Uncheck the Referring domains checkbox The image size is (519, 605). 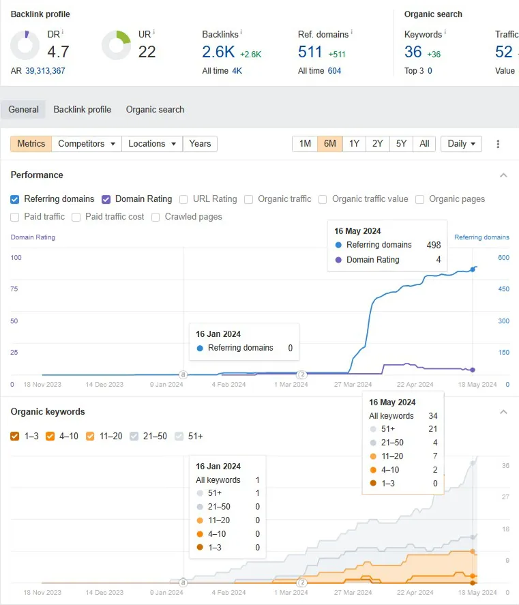[x=15, y=199]
